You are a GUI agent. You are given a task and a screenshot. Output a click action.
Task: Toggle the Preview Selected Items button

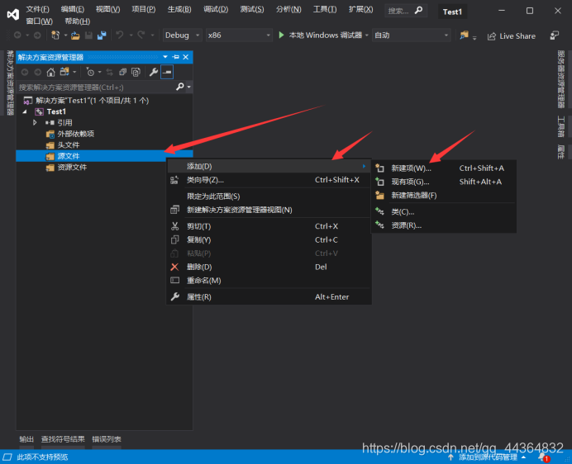[167, 72]
